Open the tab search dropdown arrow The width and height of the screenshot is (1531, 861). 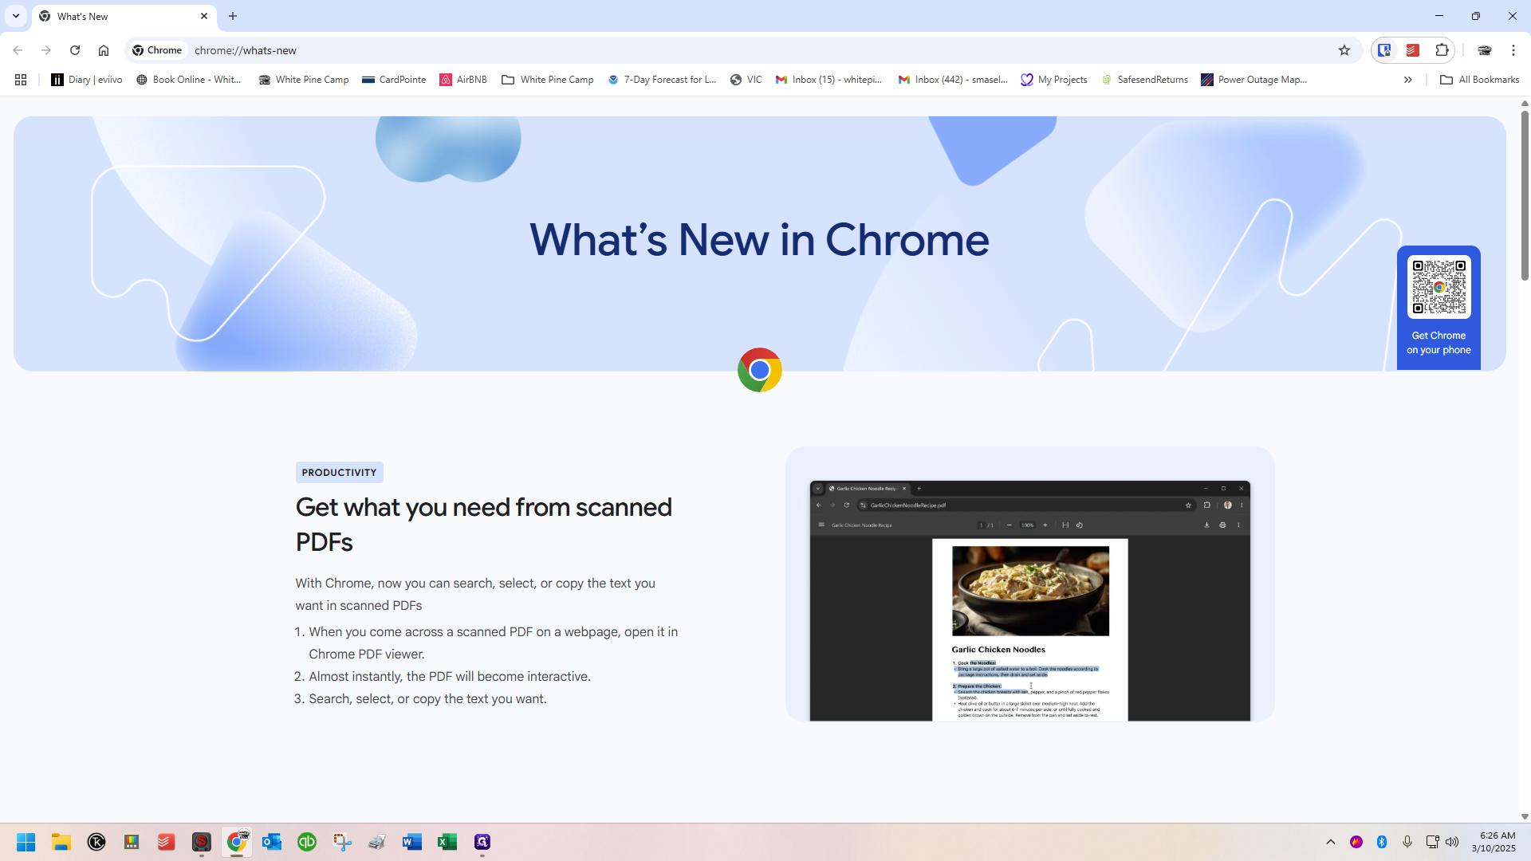pos(16,16)
